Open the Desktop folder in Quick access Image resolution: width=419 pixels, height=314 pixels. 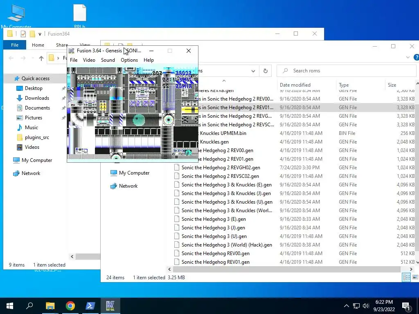pyautogui.click(x=34, y=88)
